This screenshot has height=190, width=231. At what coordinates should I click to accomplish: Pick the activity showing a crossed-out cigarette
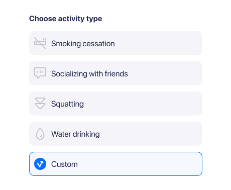point(115,43)
